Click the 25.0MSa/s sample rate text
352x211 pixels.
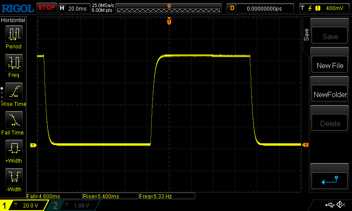(x=103, y=5)
